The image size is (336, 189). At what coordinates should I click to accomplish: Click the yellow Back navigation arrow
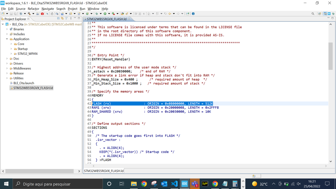[x=170, y=14]
